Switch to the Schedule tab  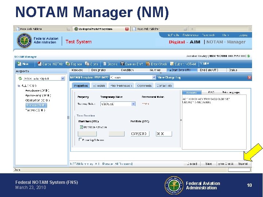[99, 86]
